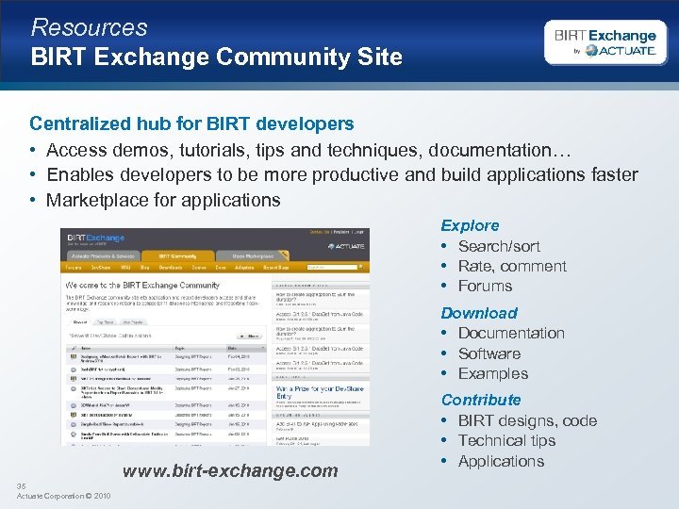679x509 pixels.
Task: Click the 'Technical tips' bullet
Action: tap(507, 440)
